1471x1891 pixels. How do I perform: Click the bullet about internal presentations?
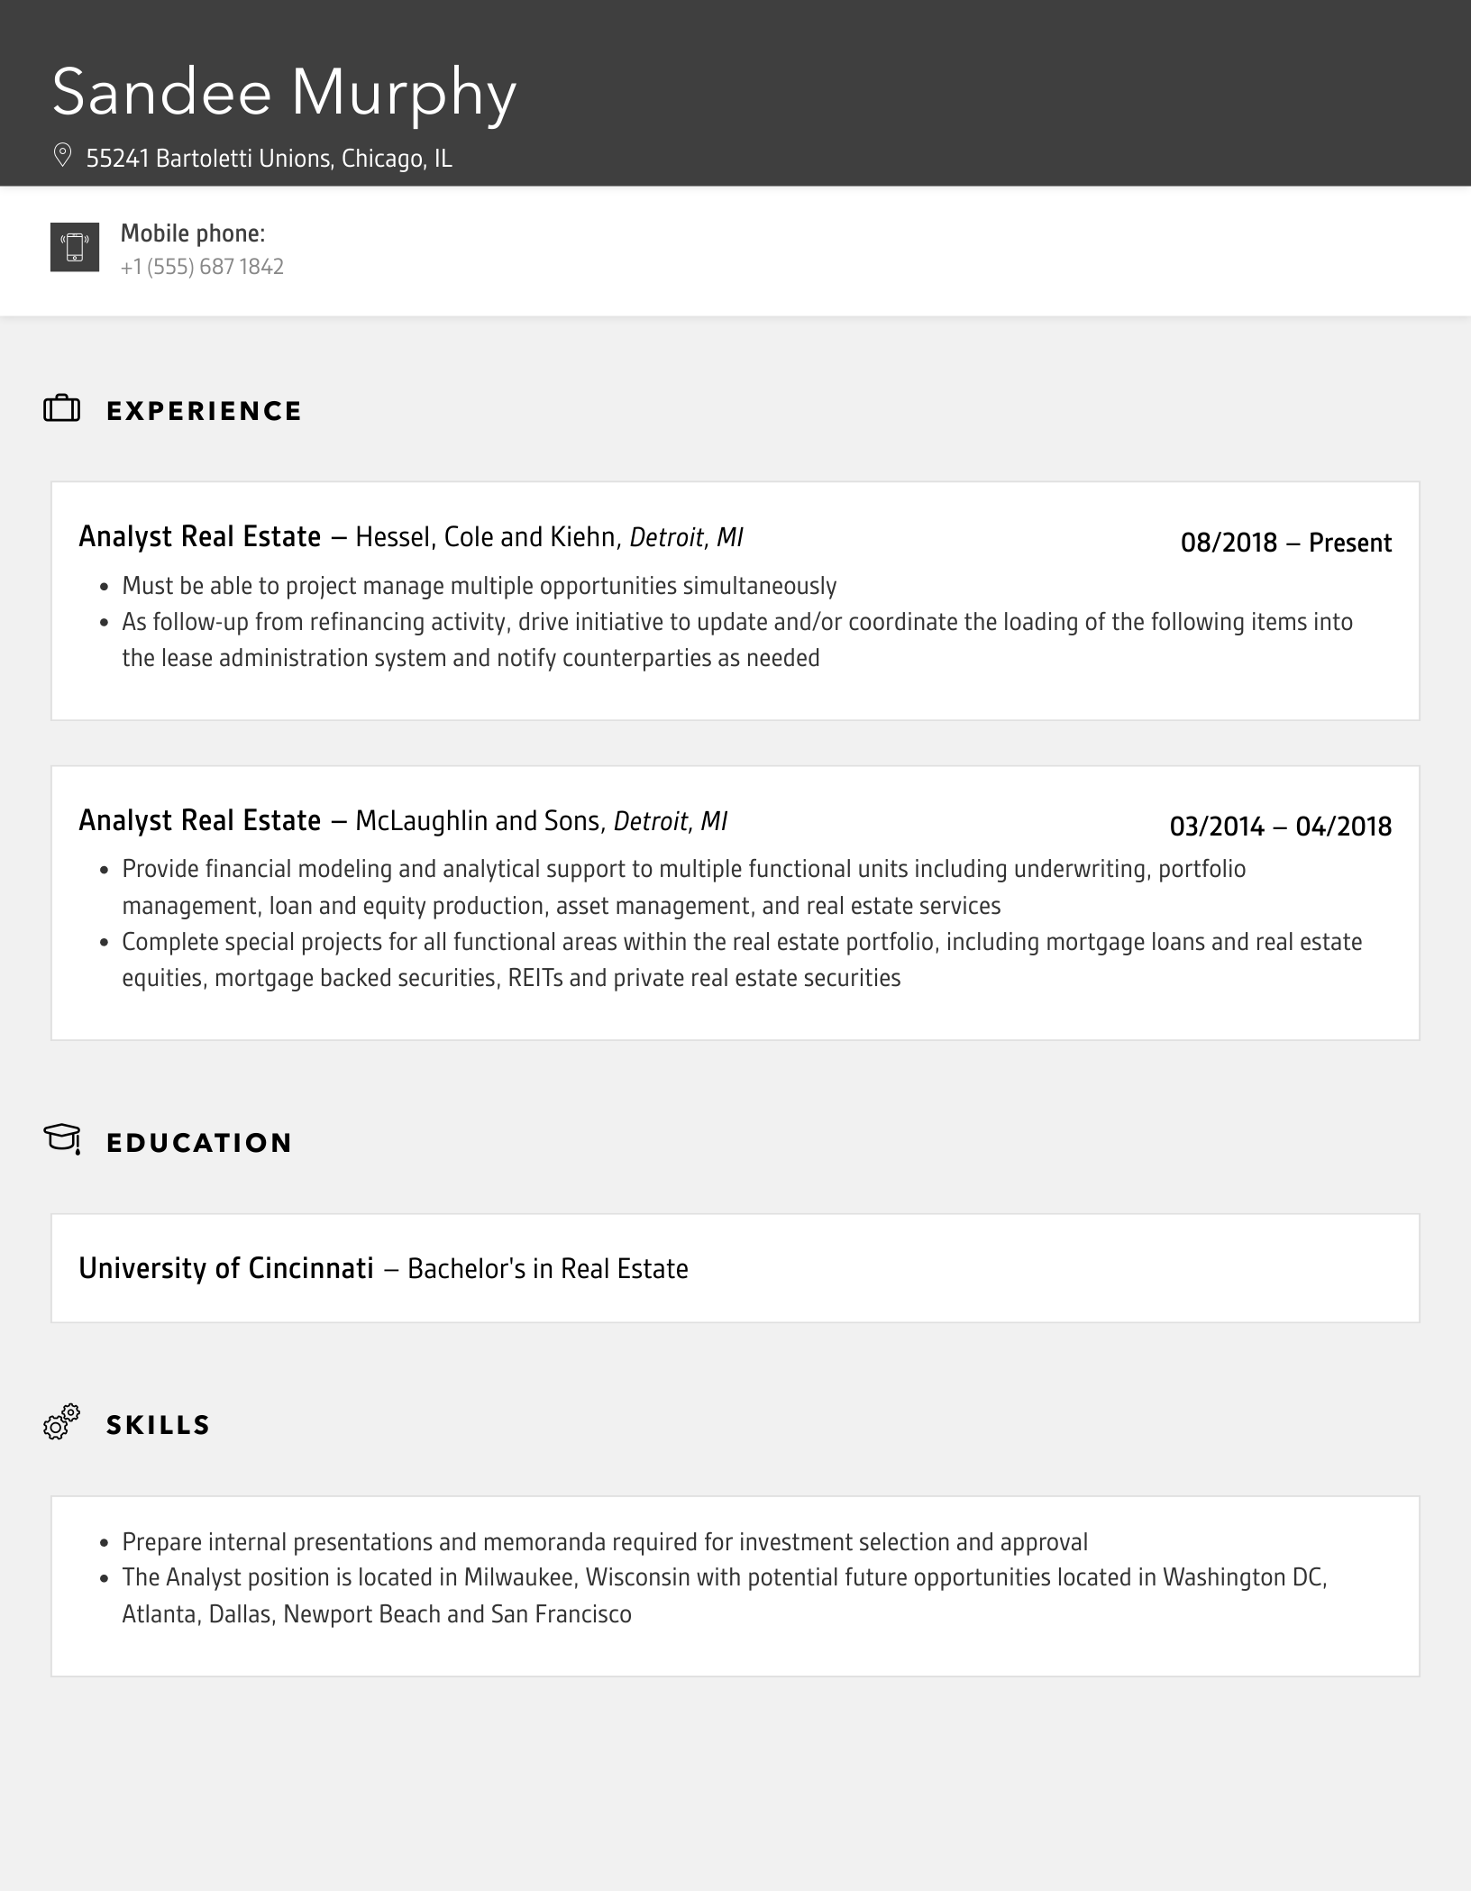[605, 1542]
